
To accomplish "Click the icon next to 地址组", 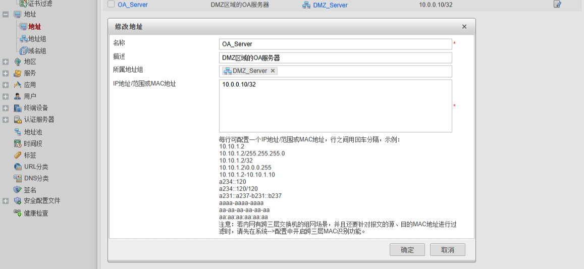I will click(x=24, y=38).
